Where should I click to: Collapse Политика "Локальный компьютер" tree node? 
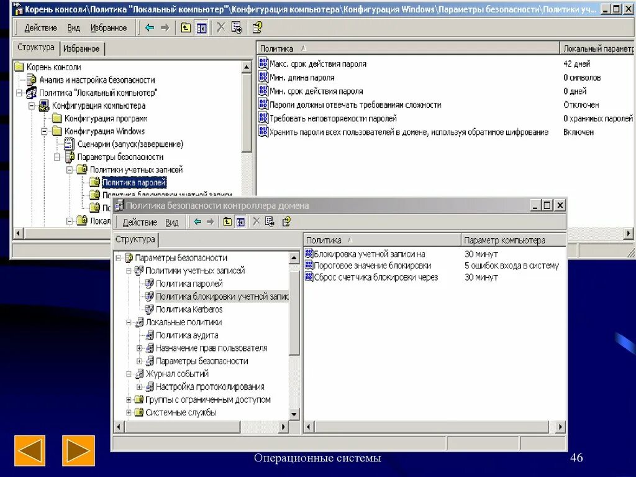19,93
